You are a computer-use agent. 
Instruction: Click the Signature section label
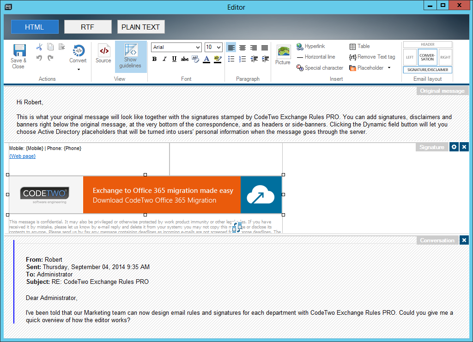pos(432,147)
